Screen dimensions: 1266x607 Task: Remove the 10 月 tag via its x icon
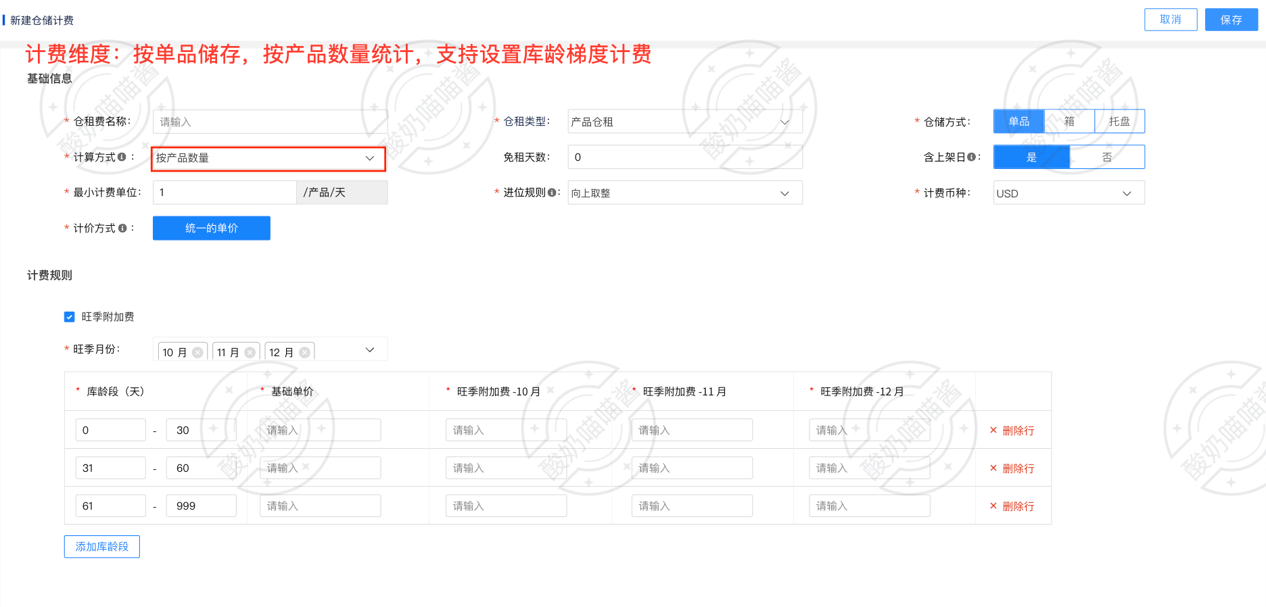[x=197, y=352]
